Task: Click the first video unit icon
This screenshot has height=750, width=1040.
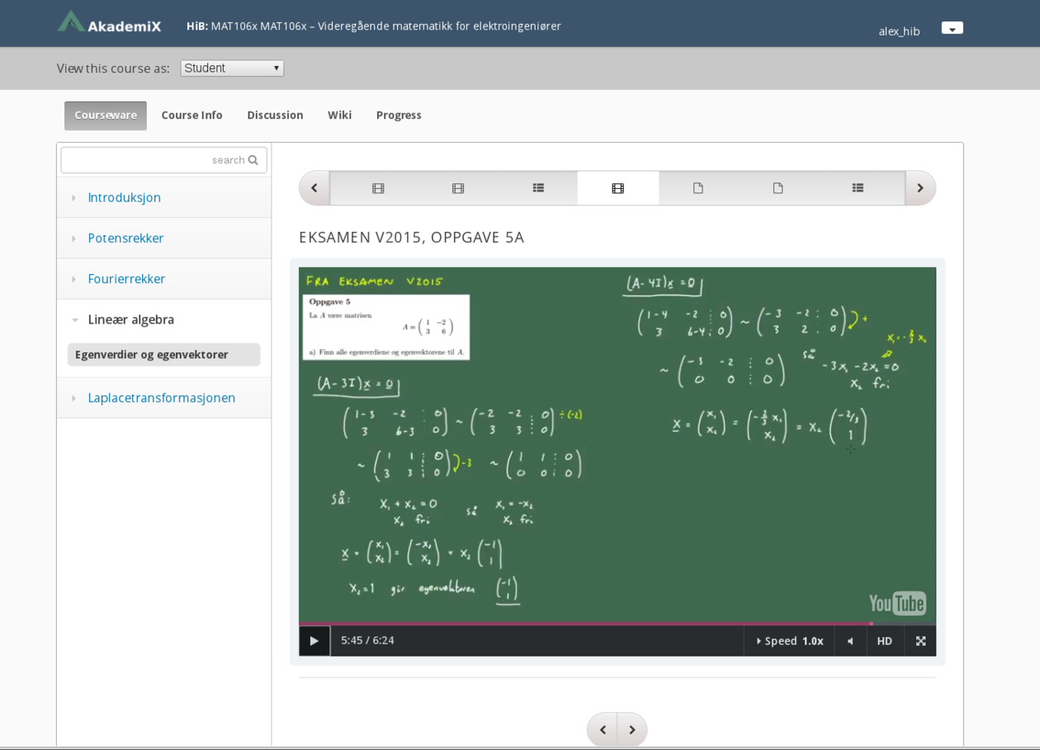Action: coord(378,188)
